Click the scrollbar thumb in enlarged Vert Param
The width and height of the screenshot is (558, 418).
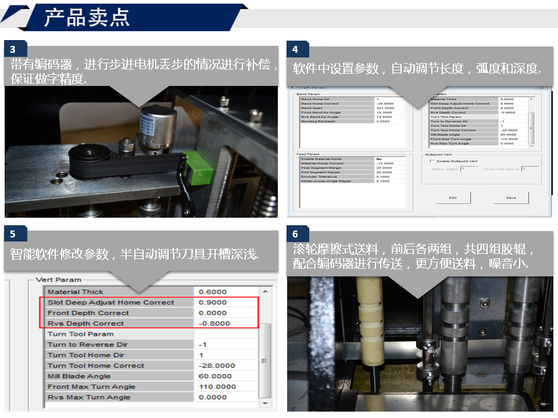point(265,360)
